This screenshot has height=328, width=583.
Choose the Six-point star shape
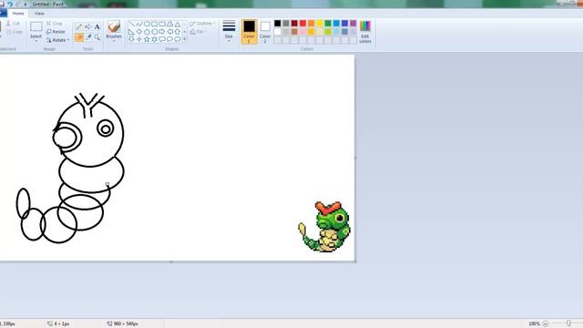click(154, 39)
